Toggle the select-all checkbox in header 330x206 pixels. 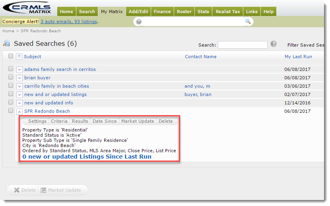pos(11,56)
